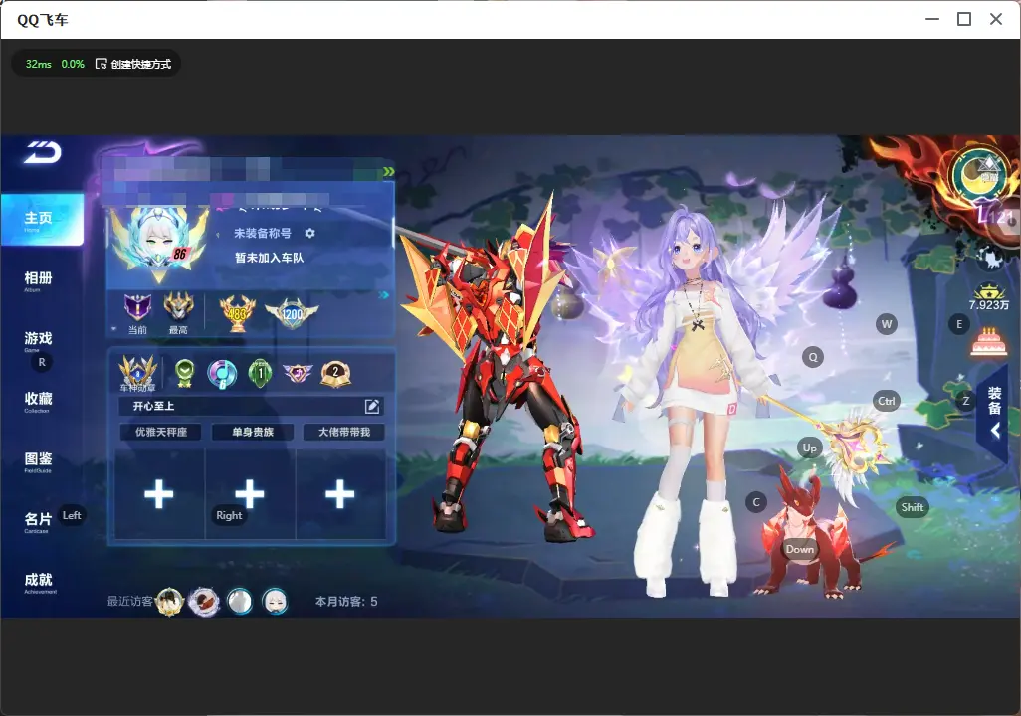The image size is (1021, 716).
Task: Go back using the top-left return icon
Action: click(43, 152)
